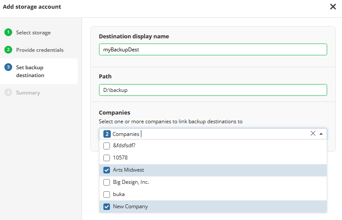Check the 10578 company checkbox

[x=106, y=158]
